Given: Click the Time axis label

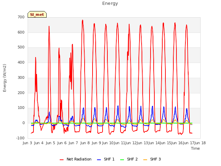Looking at the screenshot, I should [x=195, y=148].
